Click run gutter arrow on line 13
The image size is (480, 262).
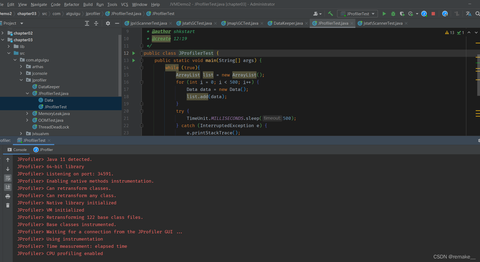(133, 60)
